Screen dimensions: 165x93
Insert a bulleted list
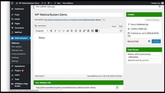(x=60, y=31)
